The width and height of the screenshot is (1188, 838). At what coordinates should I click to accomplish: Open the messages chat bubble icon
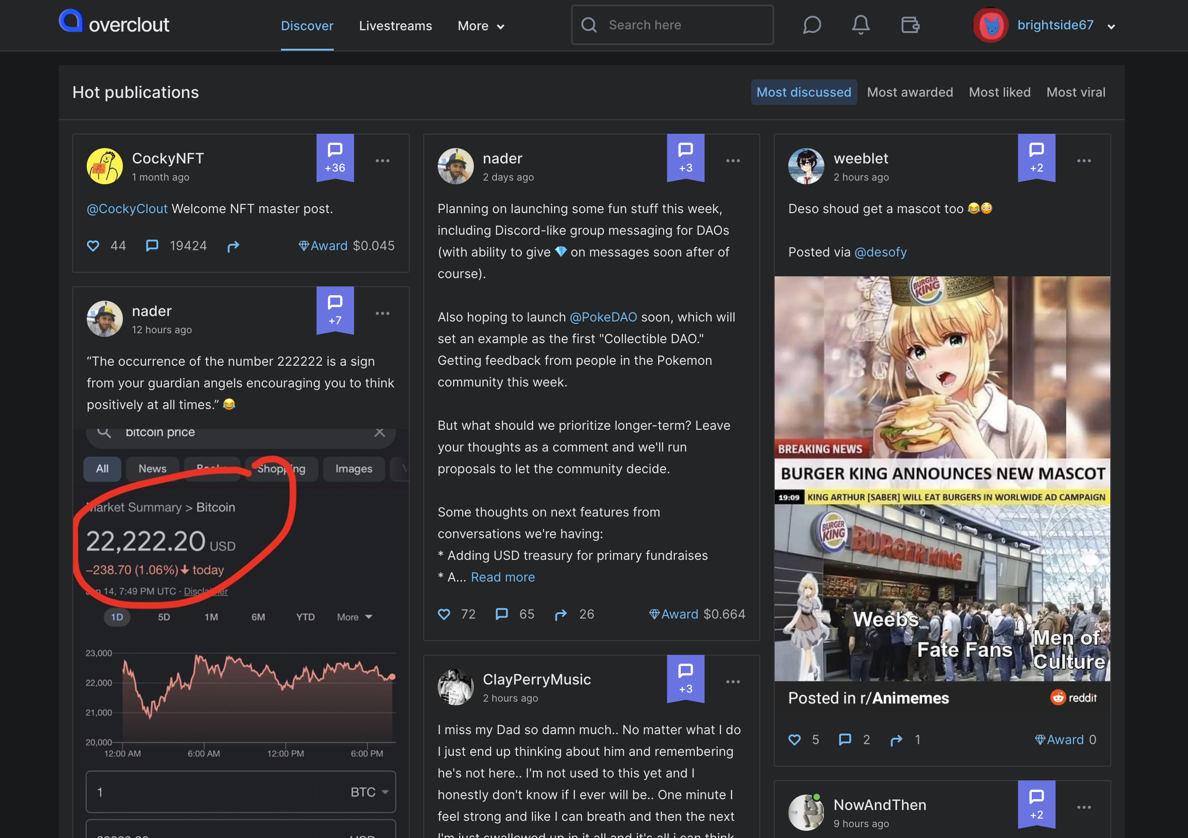point(812,25)
